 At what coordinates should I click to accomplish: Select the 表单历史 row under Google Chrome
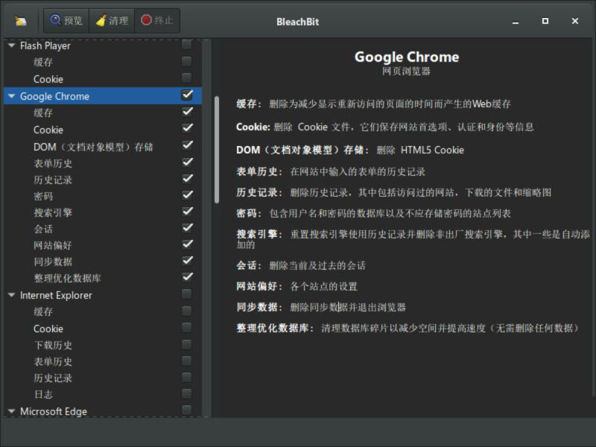pyautogui.click(x=53, y=163)
